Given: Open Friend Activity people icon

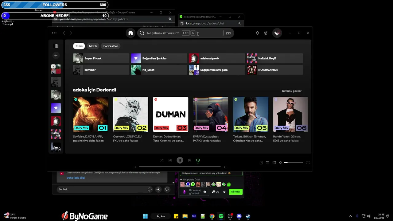Looking at the screenshot, I should [266, 33].
